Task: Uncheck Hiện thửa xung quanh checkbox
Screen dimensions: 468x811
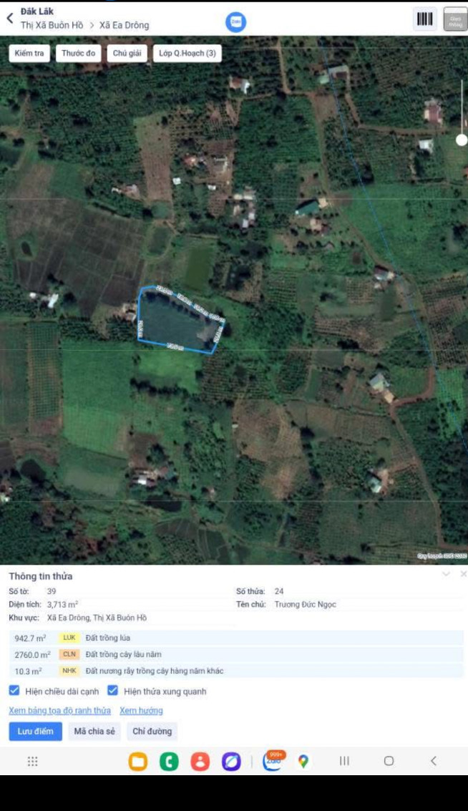Action: click(113, 691)
